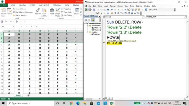Viewport: 189px width, 106px height.
Task: Toggle Folders icon in Project Explorer
Action: click(93, 20)
